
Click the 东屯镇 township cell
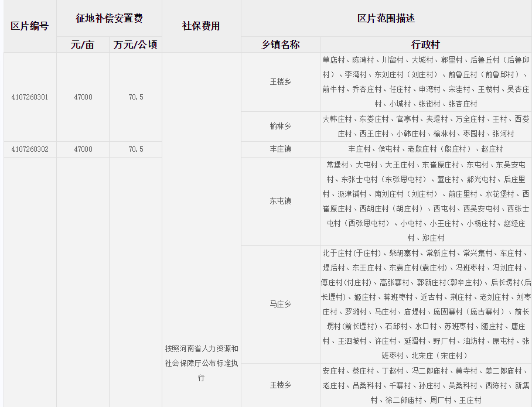coord(281,201)
